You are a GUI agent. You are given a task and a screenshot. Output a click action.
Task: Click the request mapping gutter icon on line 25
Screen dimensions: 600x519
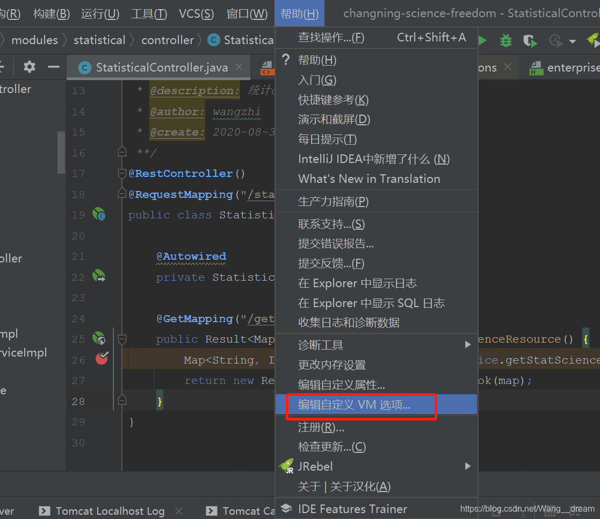click(x=99, y=338)
